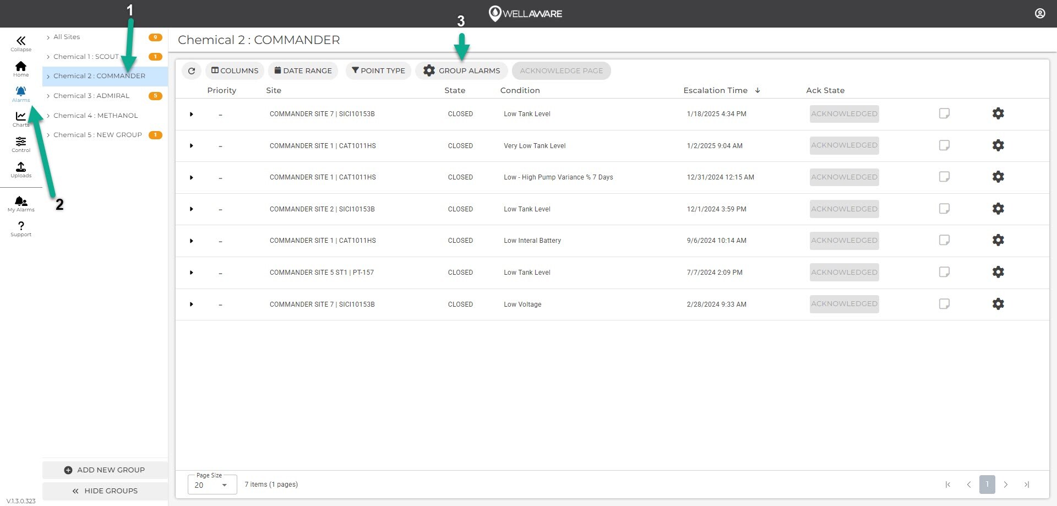The height and width of the screenshot is (506, 1057).
Task: Open the DATE RANGE filter
Action: 303,70
